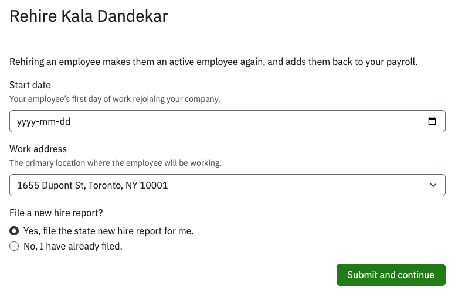Select the Yes, file report radio button

(14, 231)
